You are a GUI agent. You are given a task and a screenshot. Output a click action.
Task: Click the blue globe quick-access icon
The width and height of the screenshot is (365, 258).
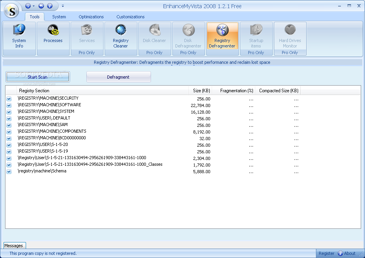tap(28, 6)
